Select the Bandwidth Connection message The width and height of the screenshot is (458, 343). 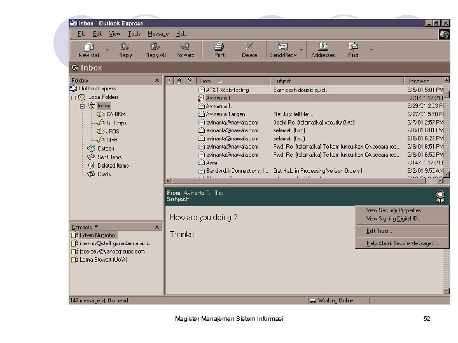click(x=305, y=171)
